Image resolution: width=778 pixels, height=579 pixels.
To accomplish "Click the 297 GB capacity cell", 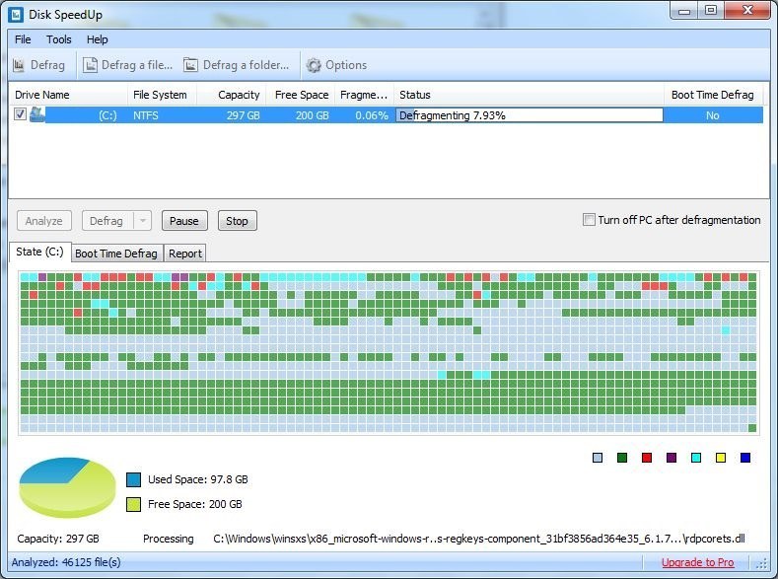I will pyautogui.click(x=244, y=115).
